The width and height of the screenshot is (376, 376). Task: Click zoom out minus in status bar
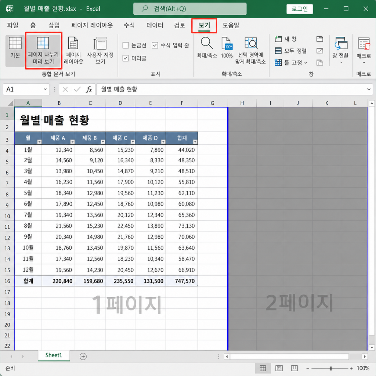tap(307, 368)
